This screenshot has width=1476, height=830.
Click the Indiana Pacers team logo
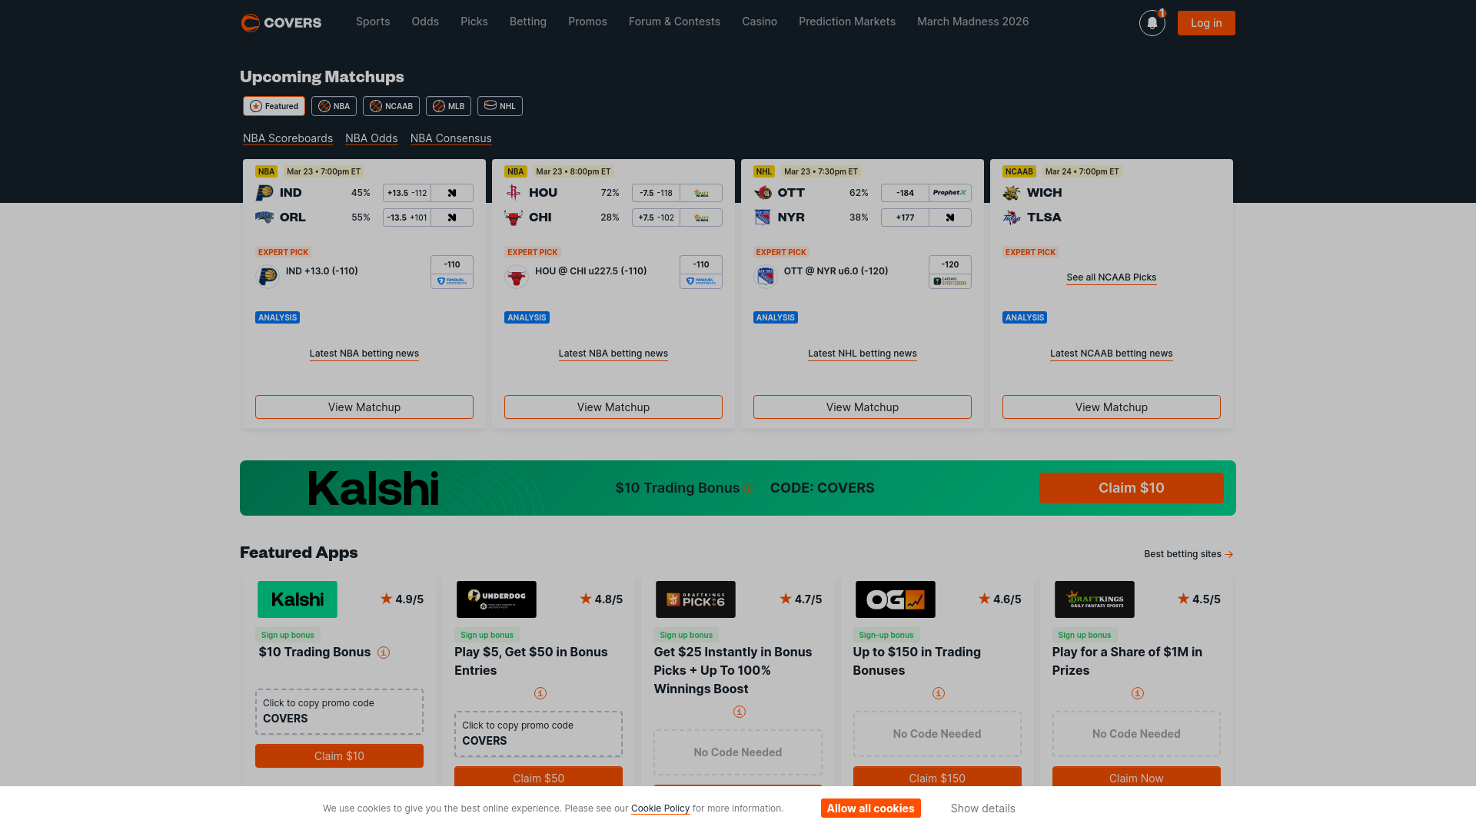click(264, 193)
